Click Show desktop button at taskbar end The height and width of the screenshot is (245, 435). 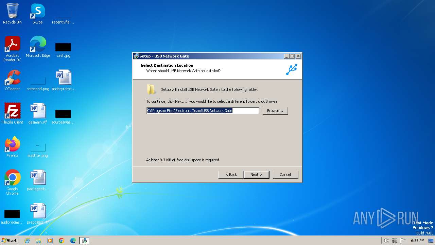(431, 241)
